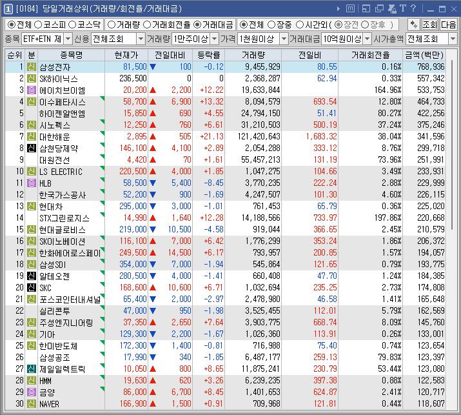Click the 신 badge on the SK하이닉스 row
Screen dimensions: 461x415
pyautogui.click(x=32, y=78)
